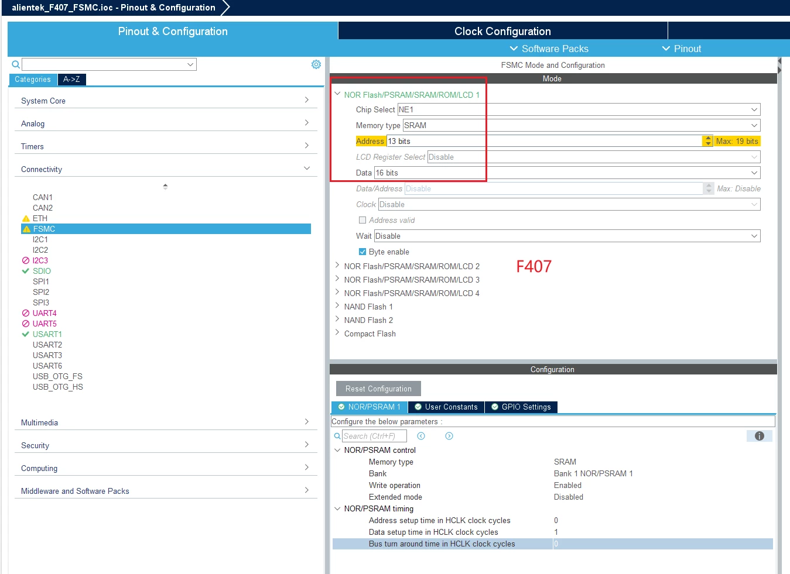Click the UART4 conflict icon
The image size is (790, 574).
26,313
